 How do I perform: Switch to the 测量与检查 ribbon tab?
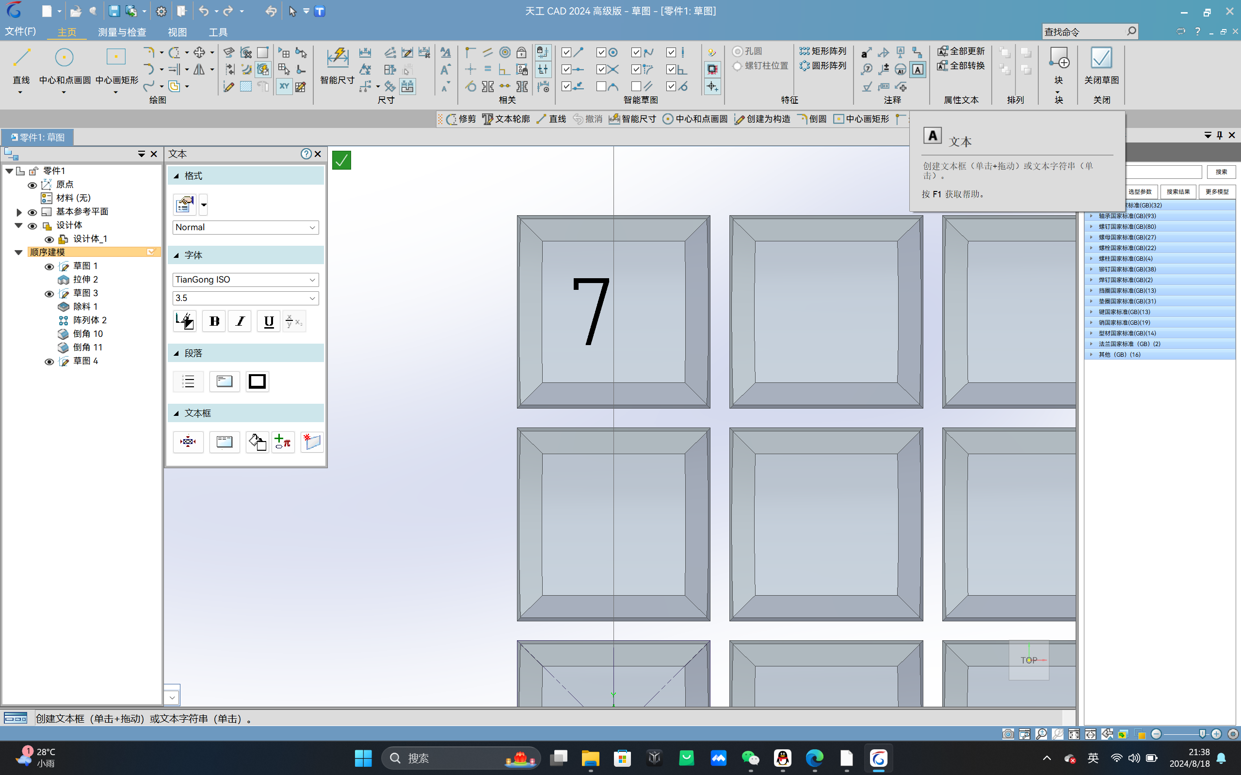click(122, 32)
